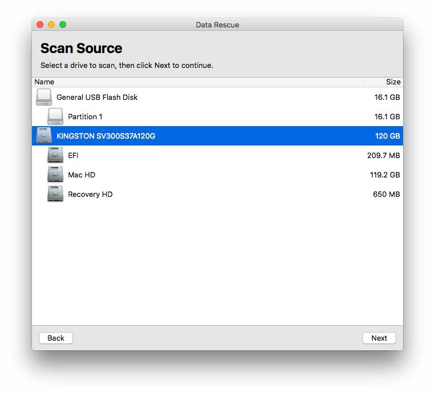Zoom the Data Rescue window with green button
This screenshot has height=396, width=435.
tap(63, 25)
